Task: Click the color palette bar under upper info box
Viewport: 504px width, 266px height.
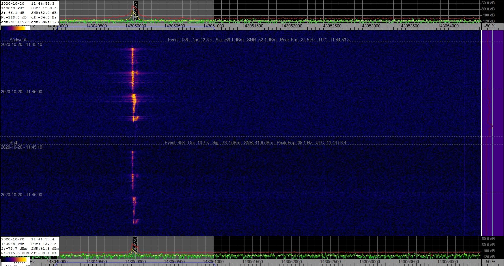Action: tap(15, 28)
